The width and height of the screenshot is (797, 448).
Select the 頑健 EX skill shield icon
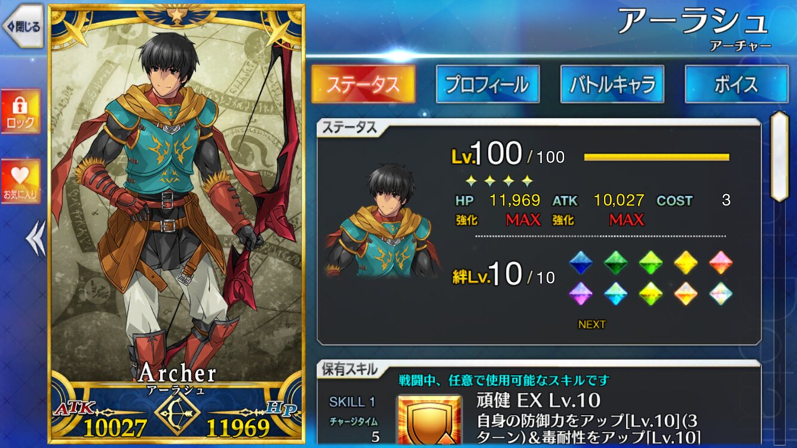tap(429, 421)
